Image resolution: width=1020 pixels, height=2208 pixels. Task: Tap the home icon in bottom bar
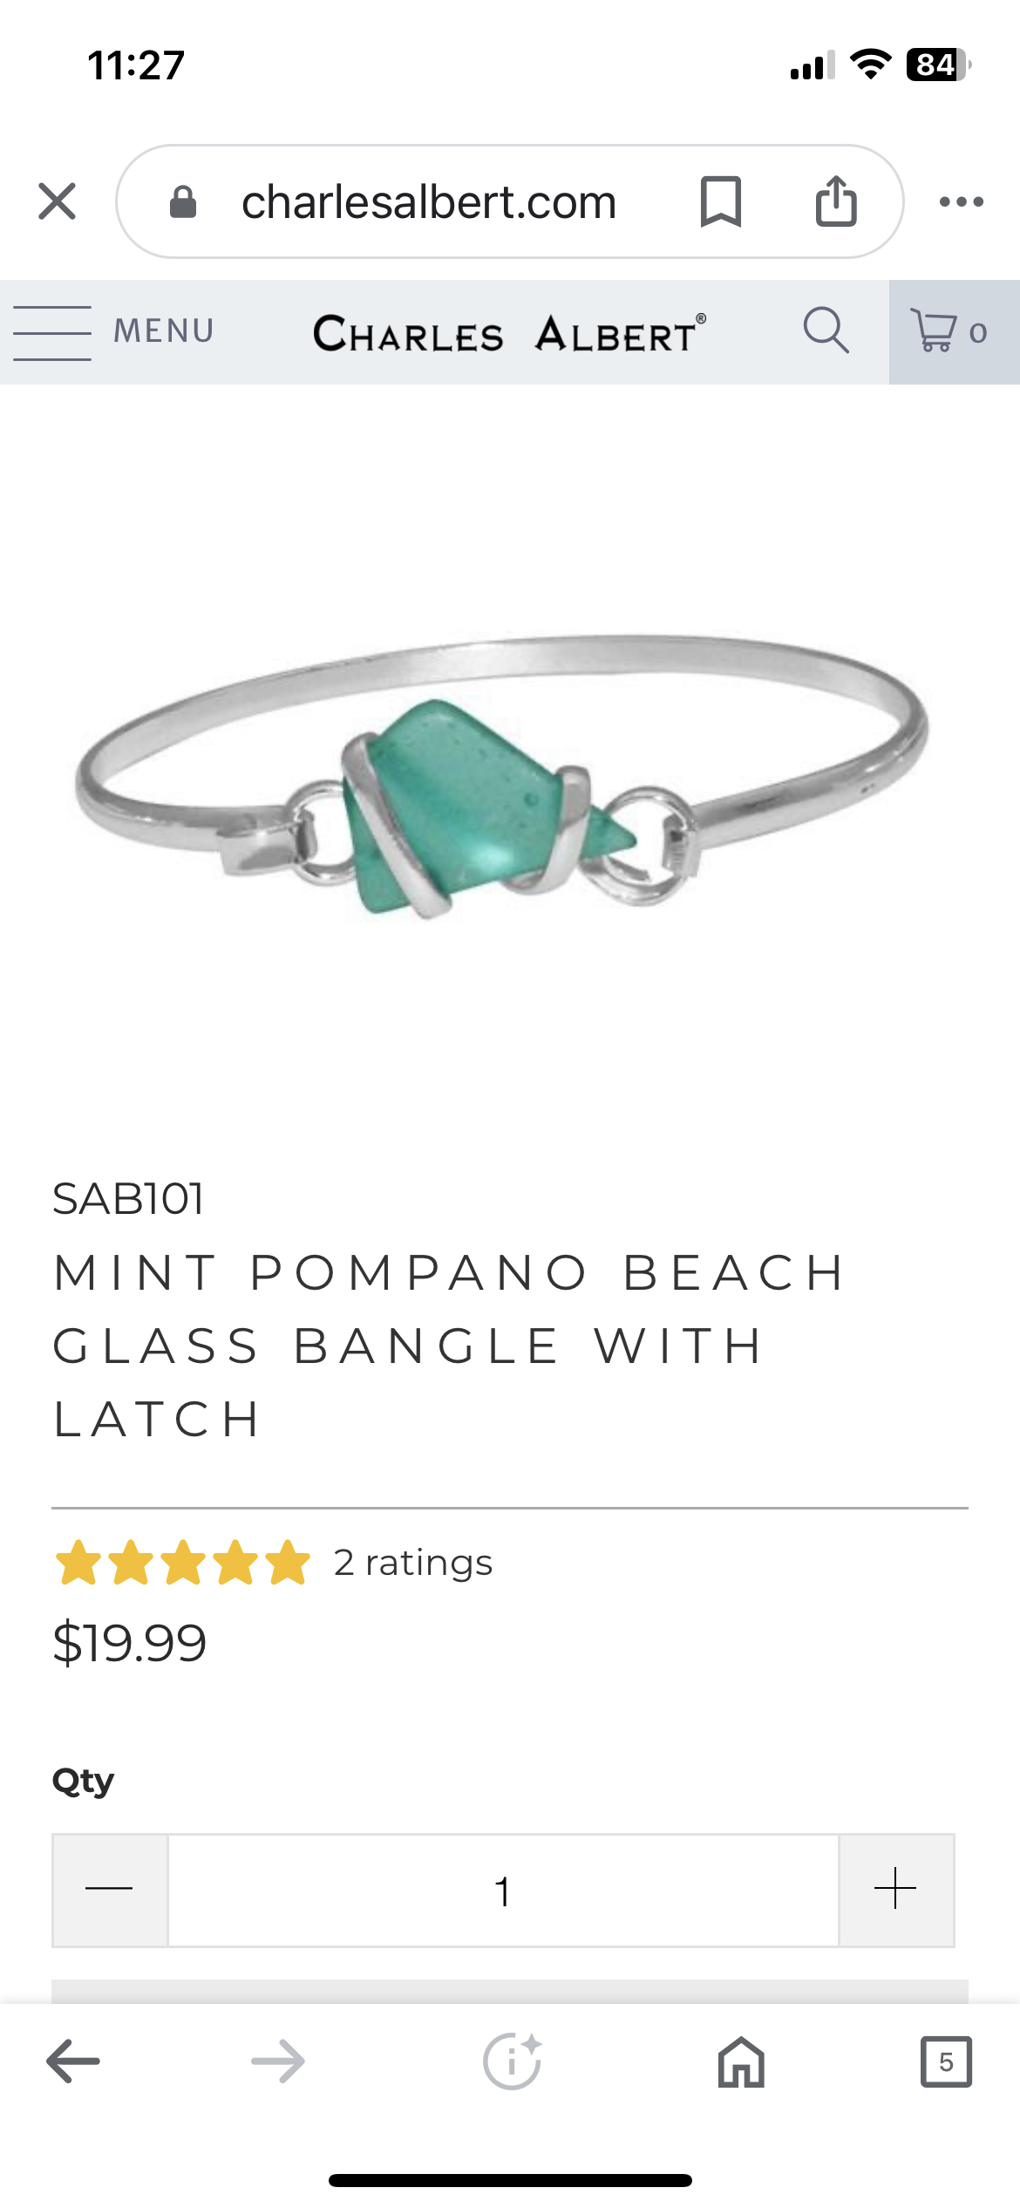tap(741, 2061)
